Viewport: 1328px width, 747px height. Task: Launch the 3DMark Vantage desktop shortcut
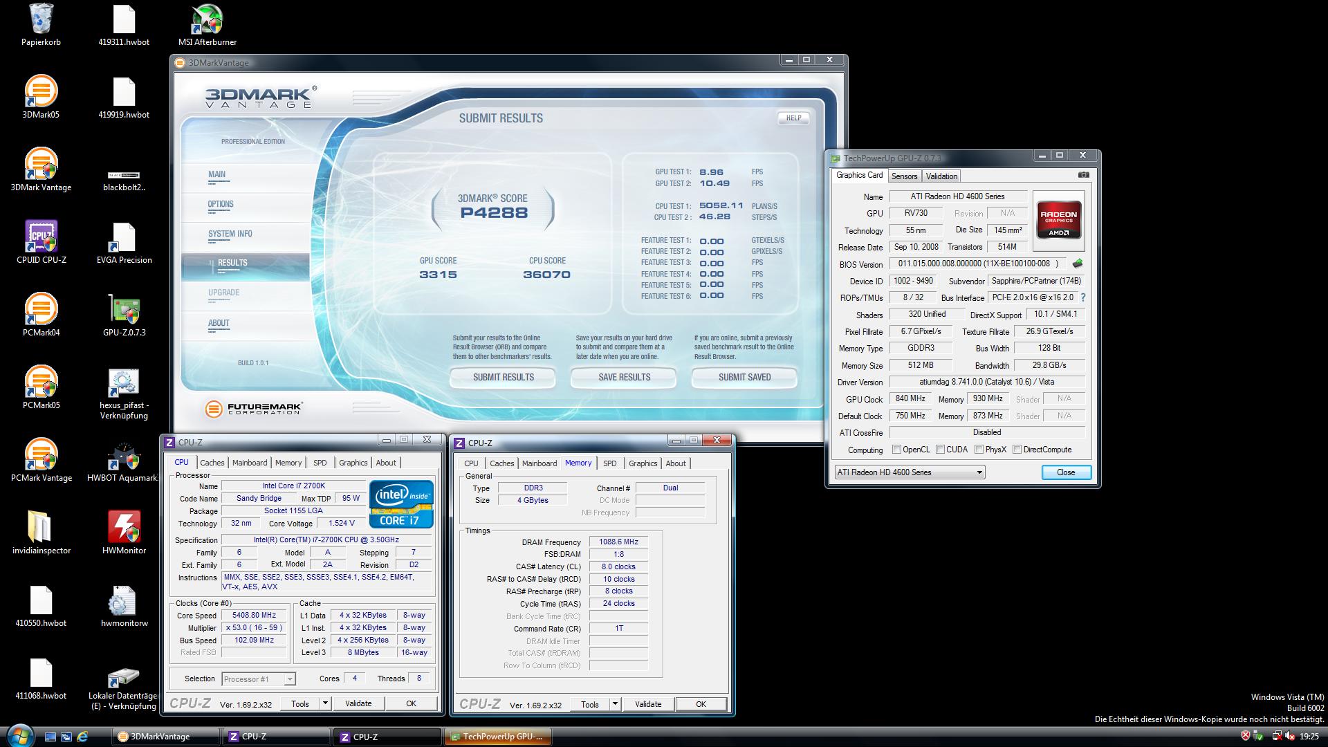(41, 170)
